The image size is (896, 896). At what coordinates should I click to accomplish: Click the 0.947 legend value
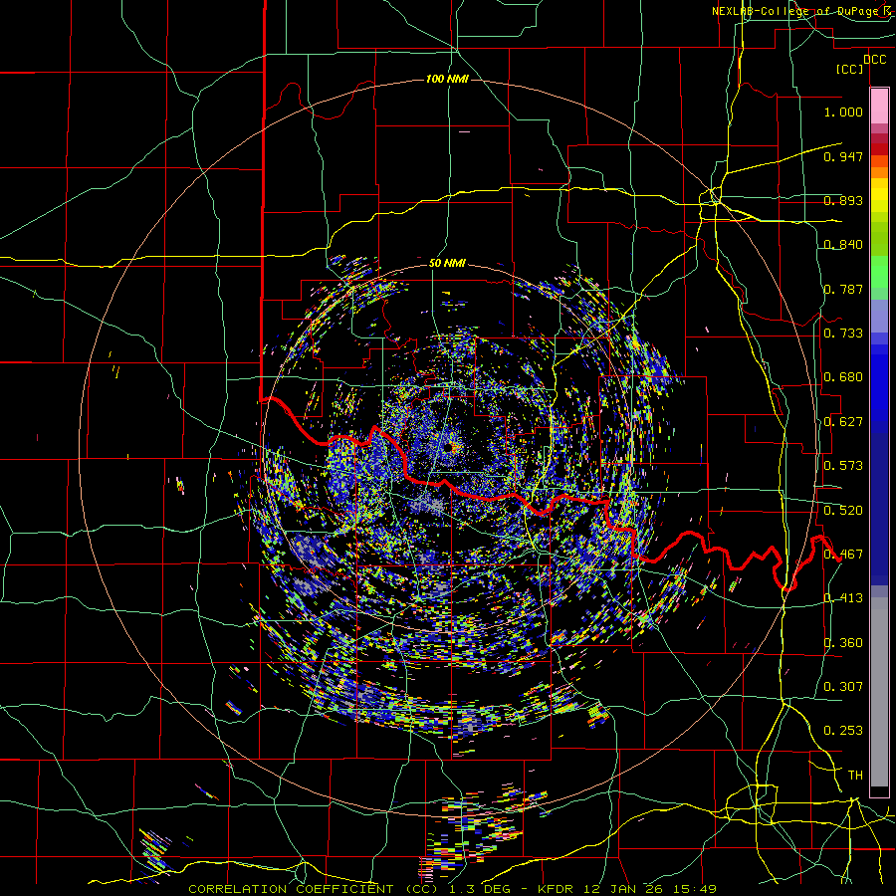pyautogui.click(x=843, y=156)
